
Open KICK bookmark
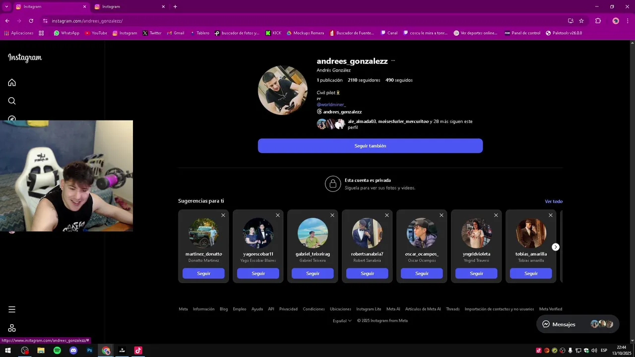tap(273, 33)
